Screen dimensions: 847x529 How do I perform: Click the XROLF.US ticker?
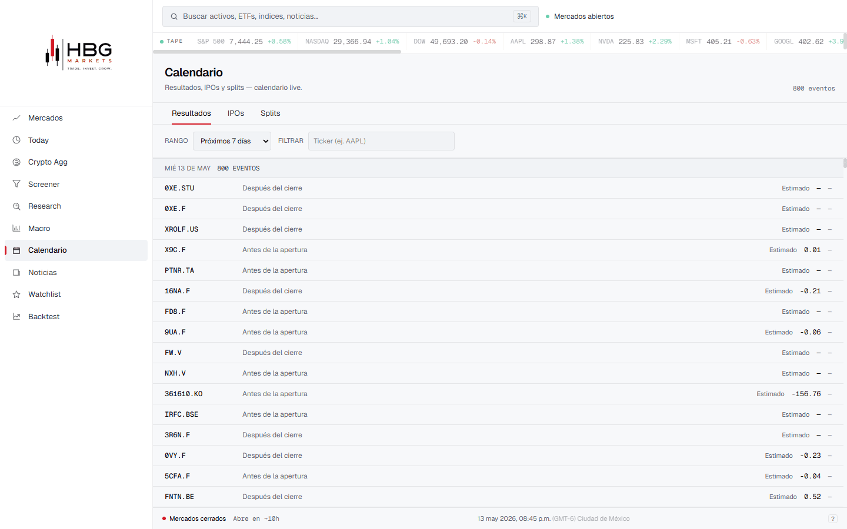point(182,229)
